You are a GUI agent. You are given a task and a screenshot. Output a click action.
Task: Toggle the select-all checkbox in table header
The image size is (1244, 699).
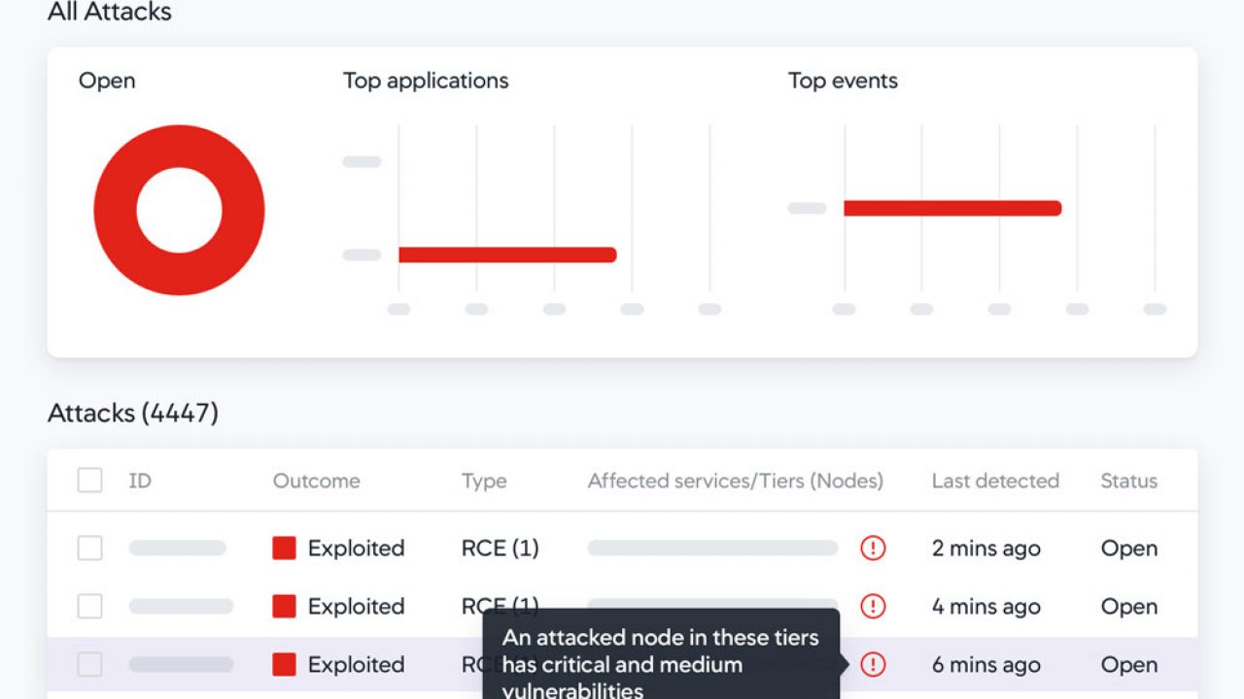click(x=89, y=481)
